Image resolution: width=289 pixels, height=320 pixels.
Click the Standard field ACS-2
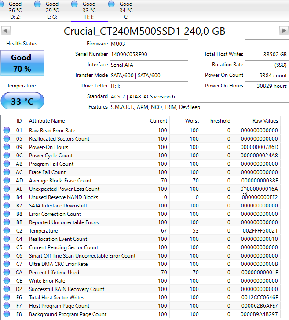(x=199, y=97)
